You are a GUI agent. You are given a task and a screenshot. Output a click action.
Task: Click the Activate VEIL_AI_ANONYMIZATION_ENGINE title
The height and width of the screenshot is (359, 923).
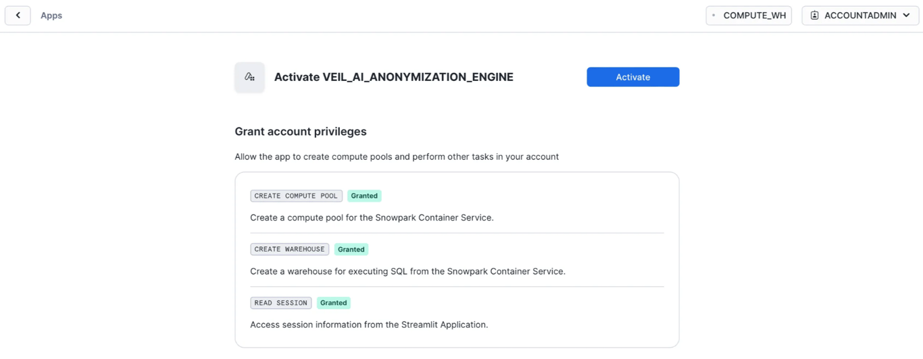coord(393,77)
